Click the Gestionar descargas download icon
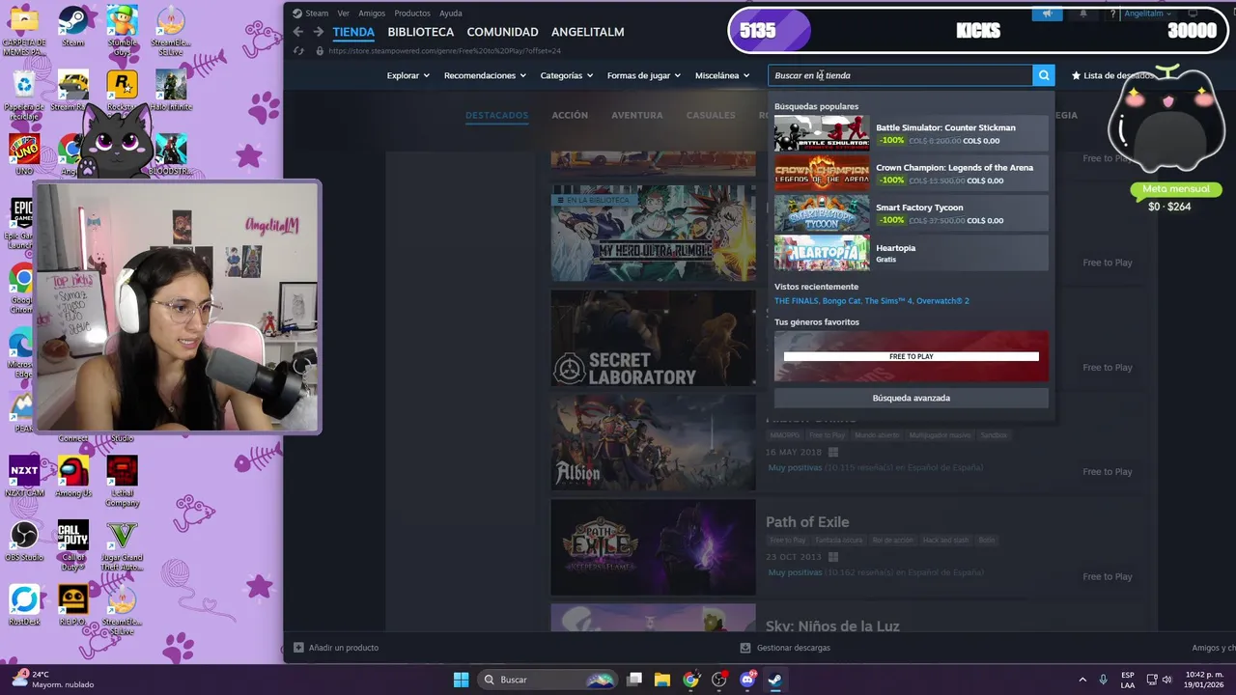This screenshot has width=1236, height=695. [x=744, y=648]
